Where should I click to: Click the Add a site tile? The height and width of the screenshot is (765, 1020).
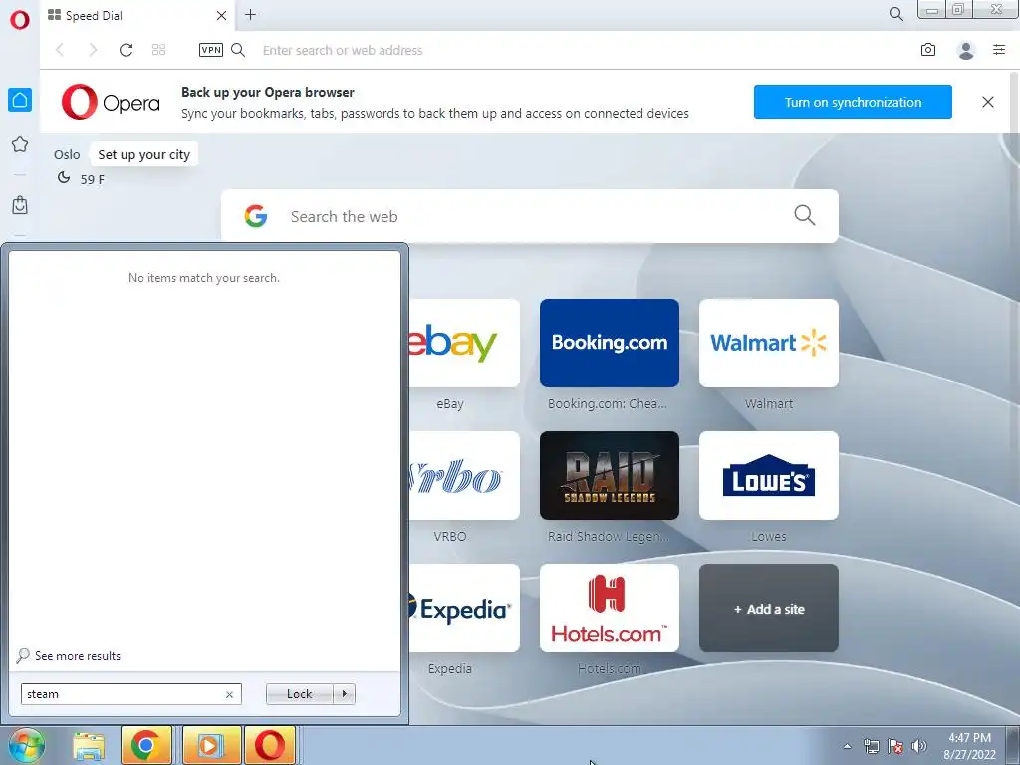tap(769, 609)
